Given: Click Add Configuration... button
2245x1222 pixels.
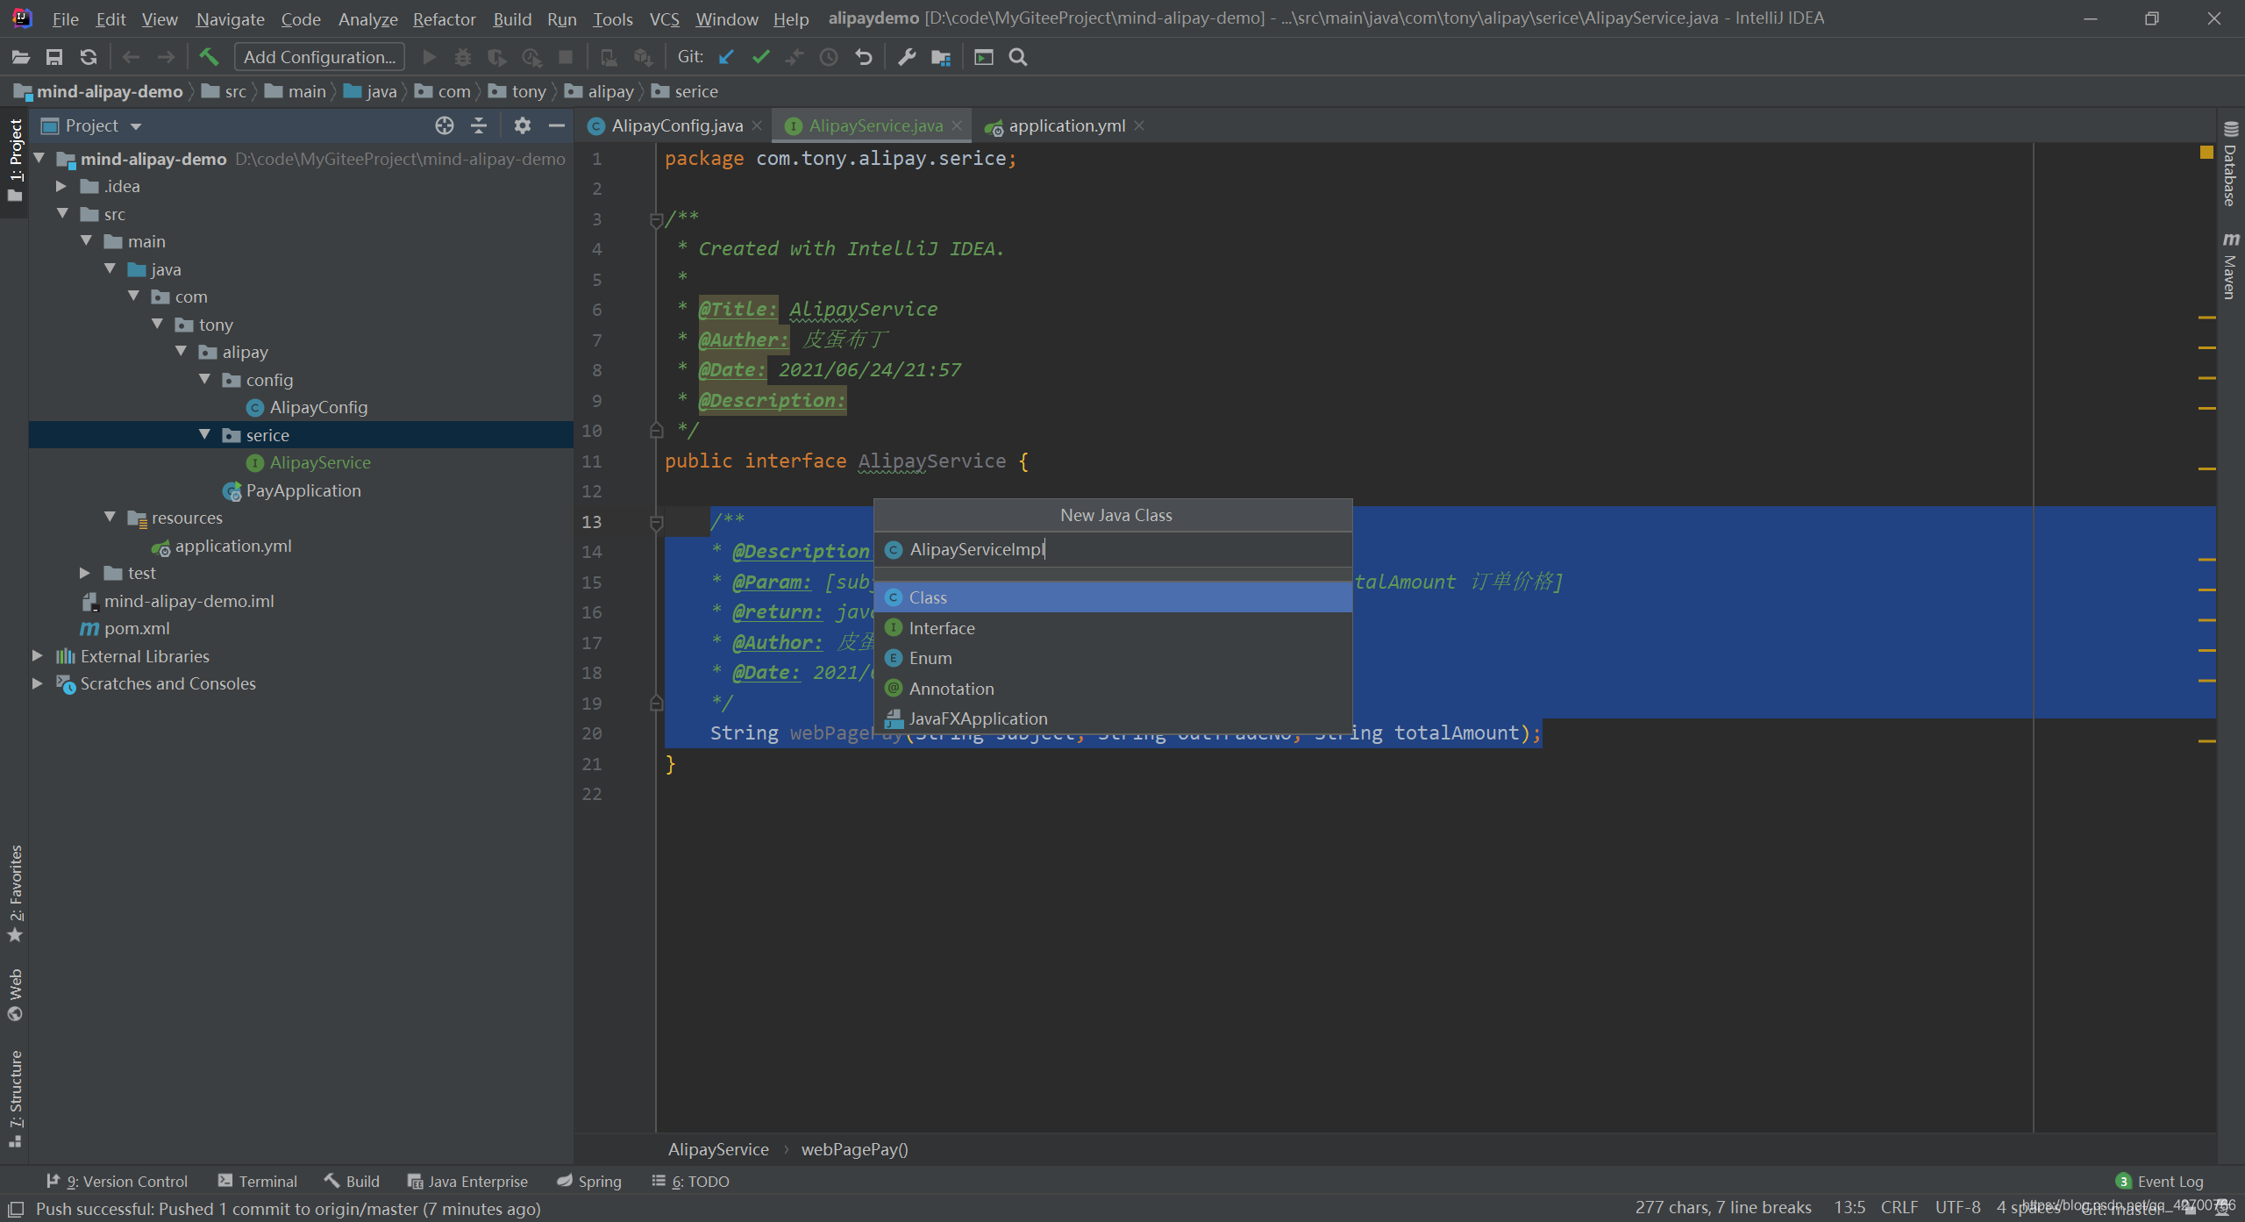Looking at the screenshot, I should click(320, 57).
